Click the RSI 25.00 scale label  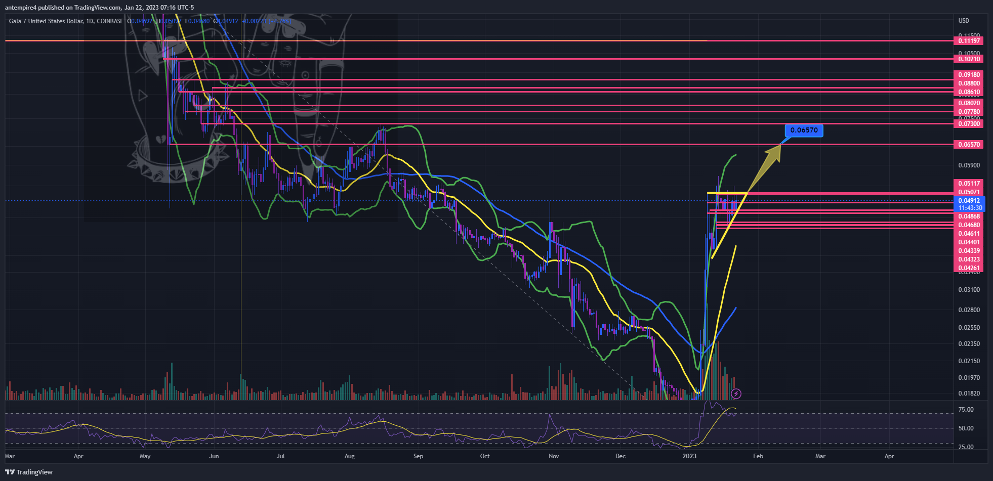[x=966, y=447]
